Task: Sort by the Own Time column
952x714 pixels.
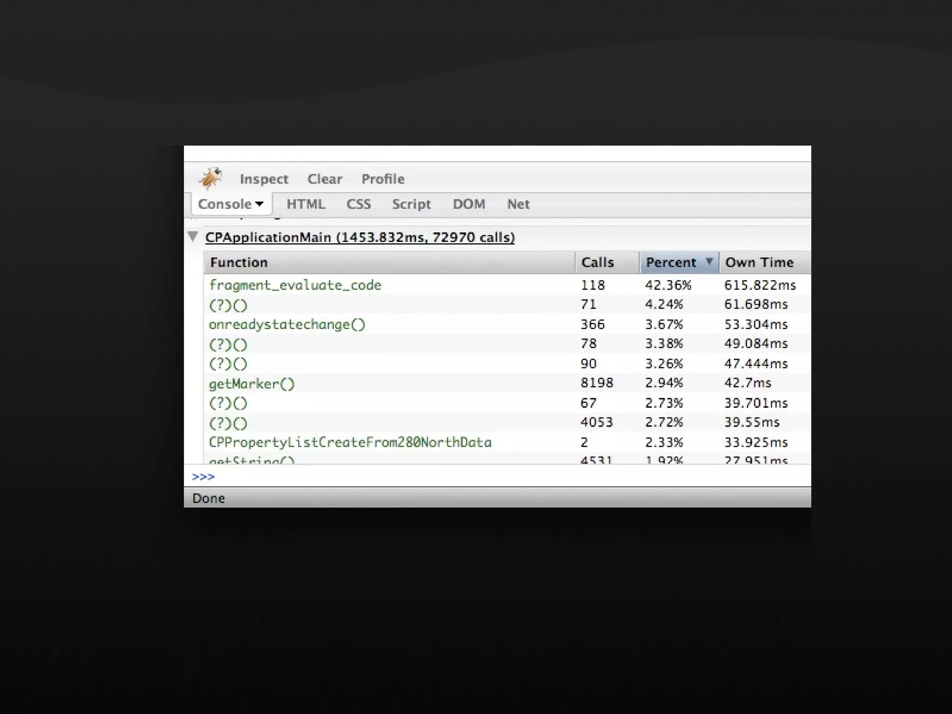Action: pyautogui.click(x=759, y=263)
